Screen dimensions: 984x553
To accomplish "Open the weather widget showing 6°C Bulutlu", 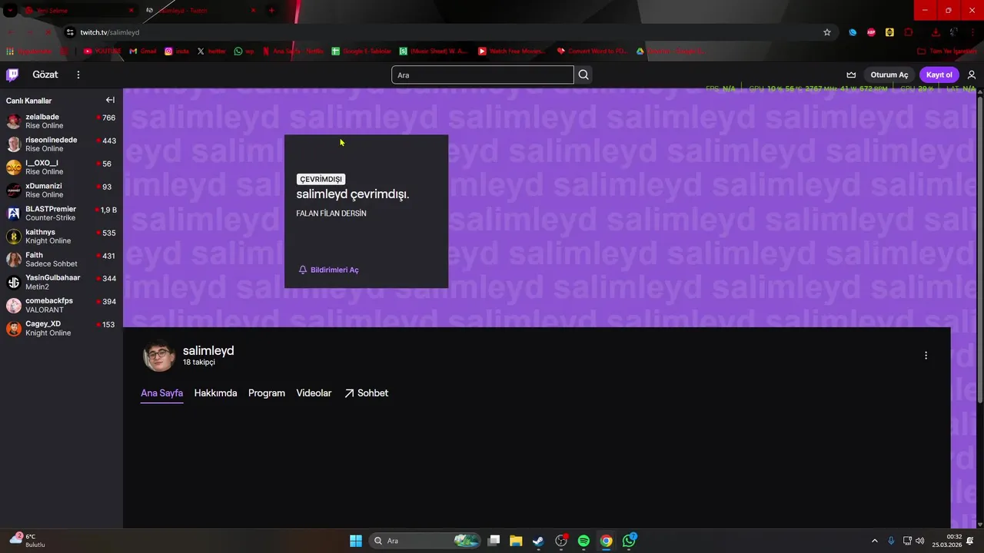I will [28, 541].
